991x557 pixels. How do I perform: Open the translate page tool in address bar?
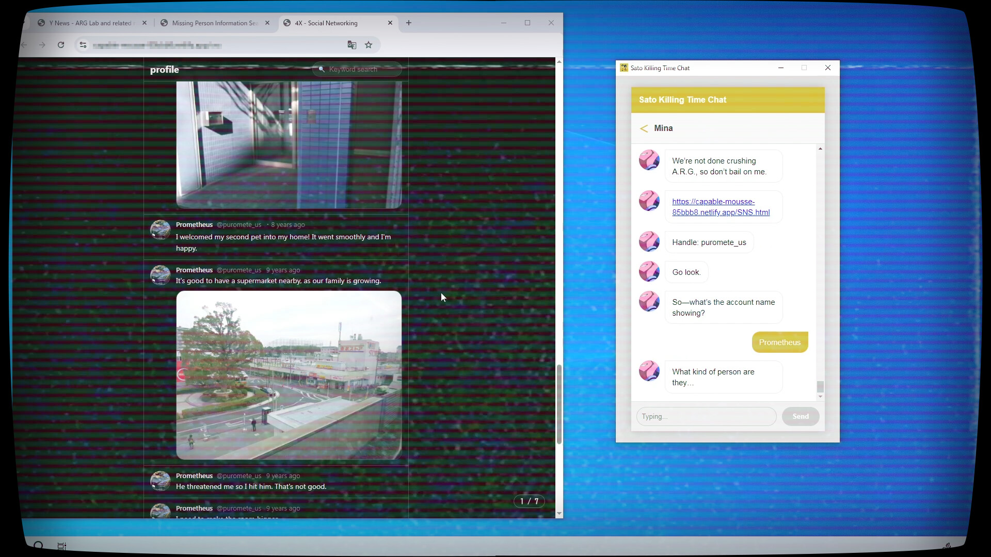point(351,45)
